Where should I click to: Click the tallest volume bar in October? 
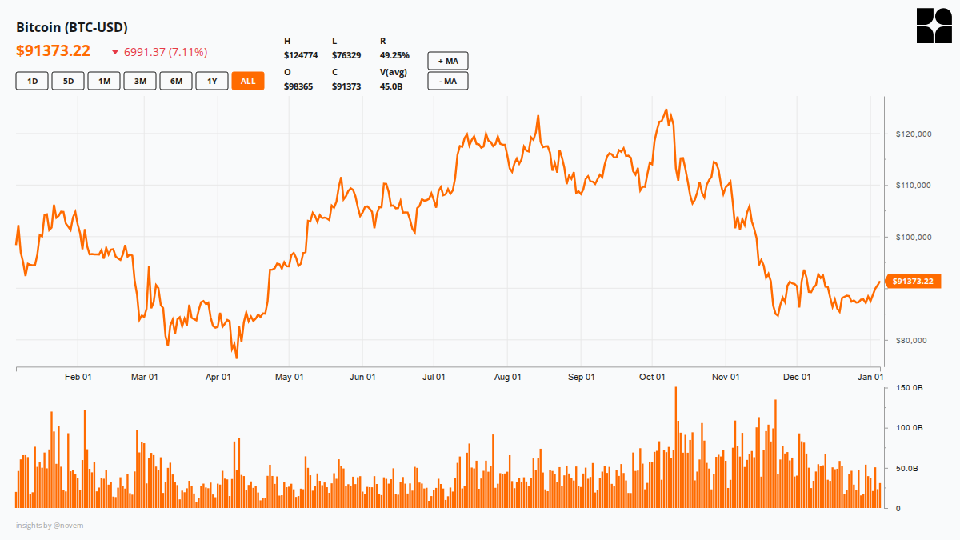tap(676, 446)
